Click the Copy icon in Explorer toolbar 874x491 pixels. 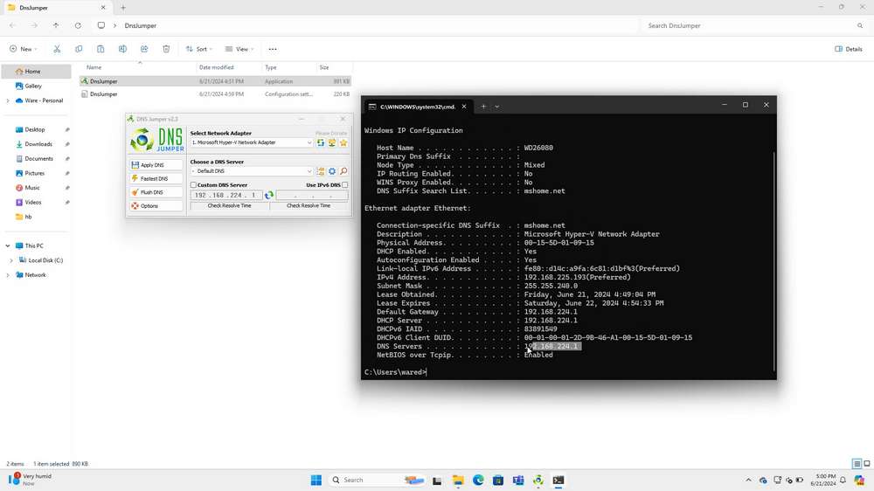point(79,49)
